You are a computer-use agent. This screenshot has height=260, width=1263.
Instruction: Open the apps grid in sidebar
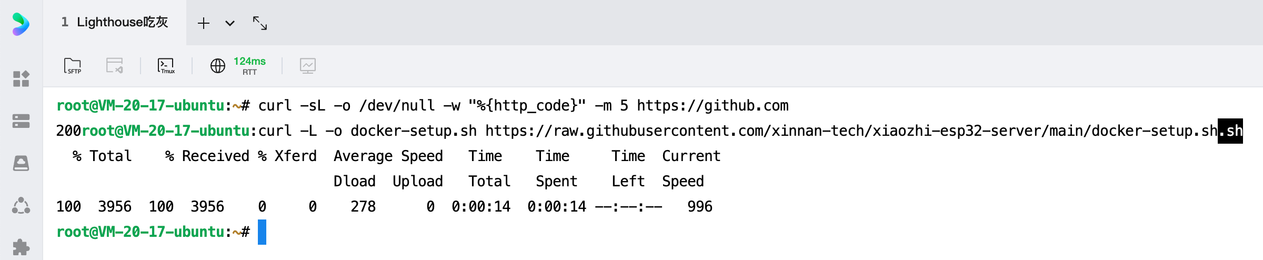pos(21,79)
